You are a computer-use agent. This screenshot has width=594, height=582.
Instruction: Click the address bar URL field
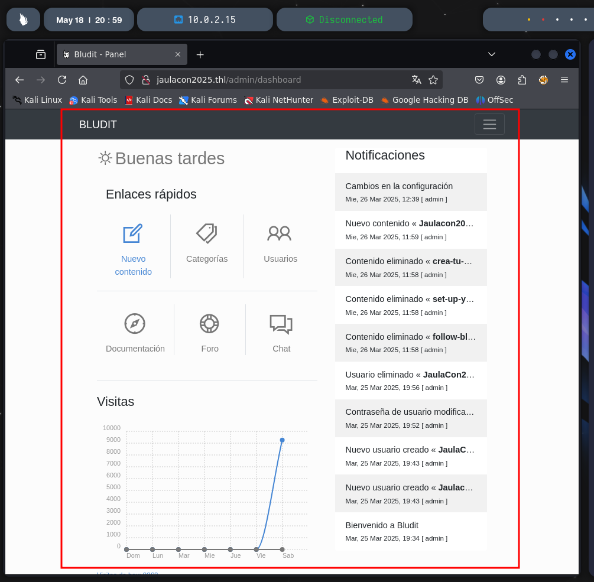coord(281,80)
